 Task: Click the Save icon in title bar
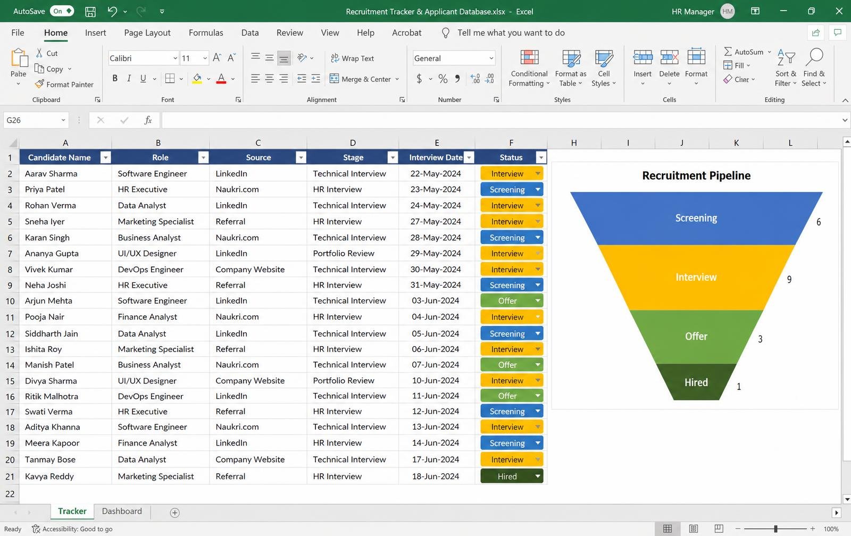click(90, 11)
